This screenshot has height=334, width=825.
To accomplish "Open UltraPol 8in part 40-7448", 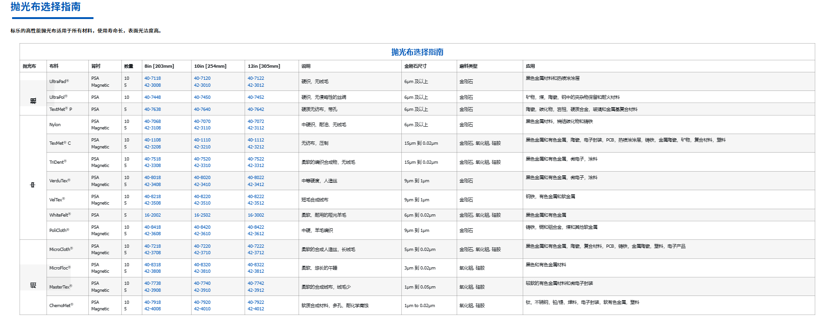I will [x=153, y=97].
